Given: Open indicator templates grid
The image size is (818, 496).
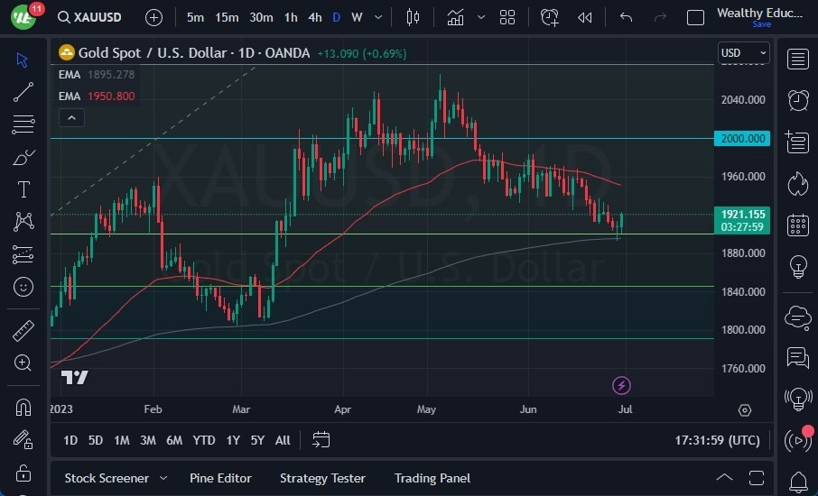Looking at the screenshot, I should [507, 17].
